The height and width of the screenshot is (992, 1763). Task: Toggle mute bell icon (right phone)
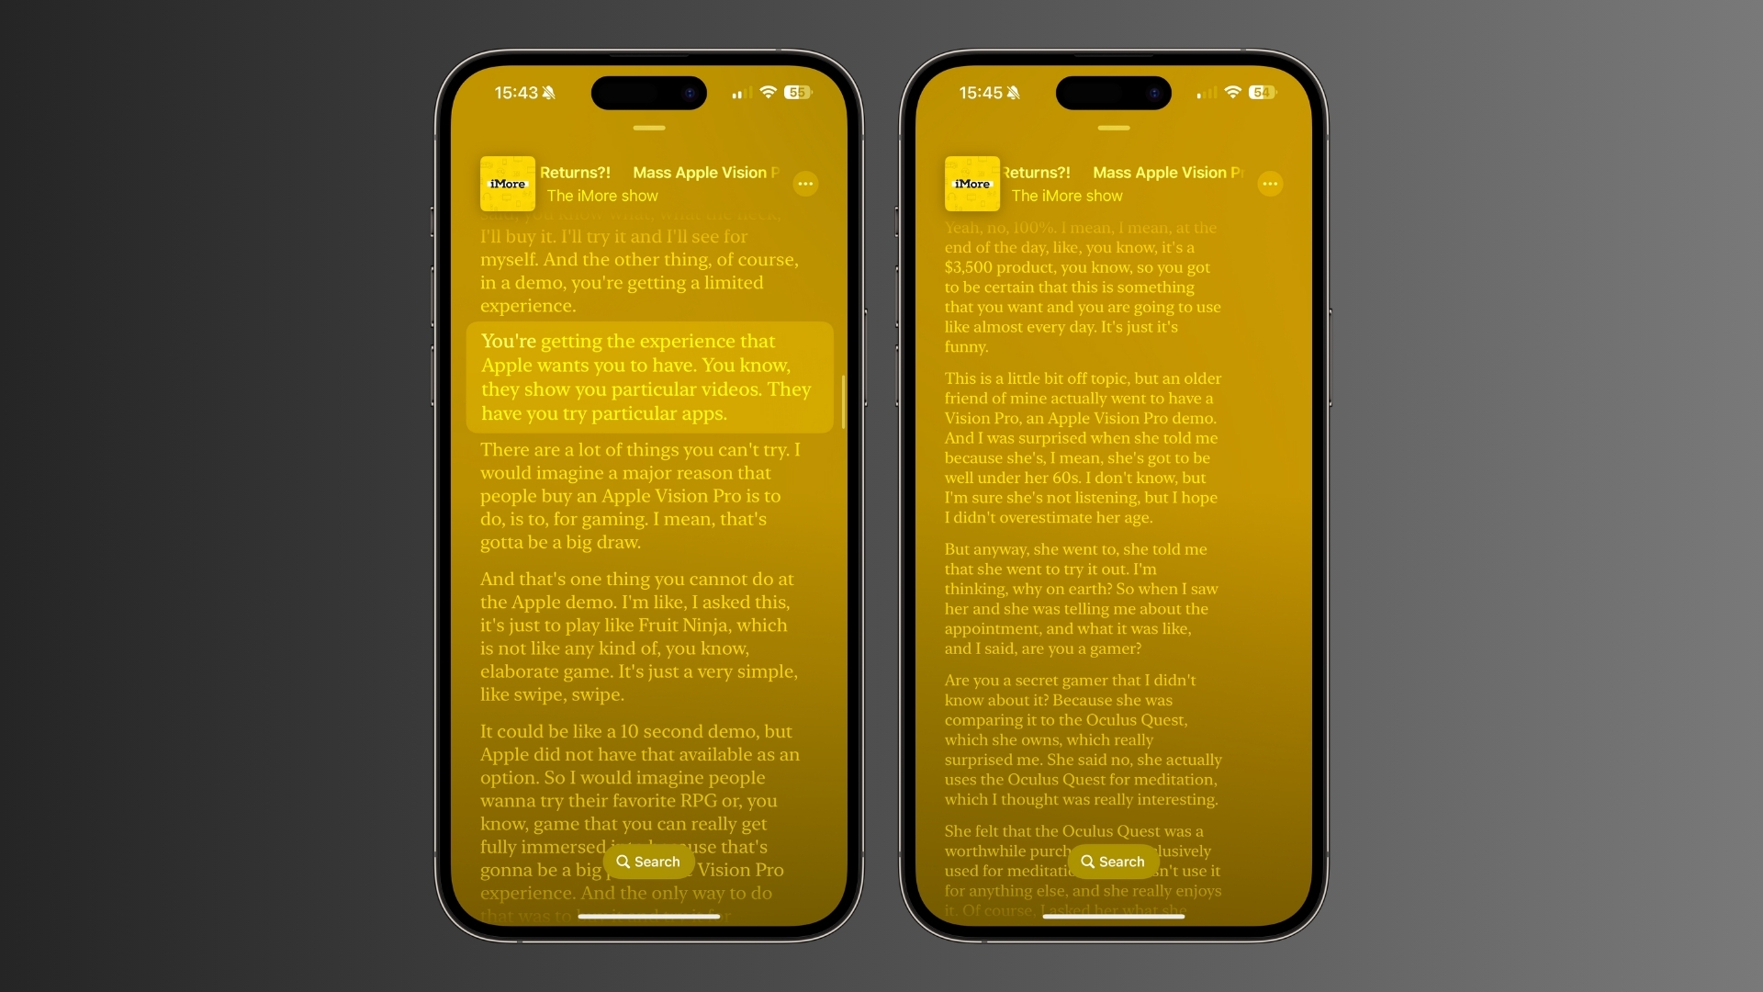point(1014,94)
